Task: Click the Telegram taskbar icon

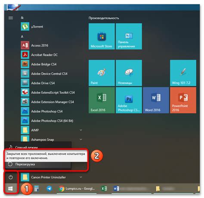Action: tap(49, 188)
